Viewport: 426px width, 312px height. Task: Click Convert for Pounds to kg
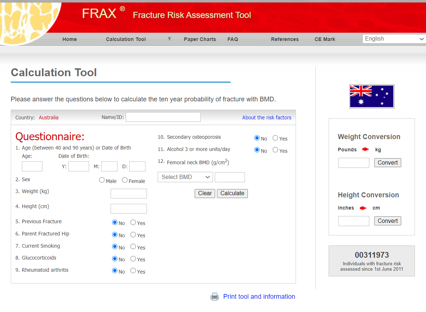point(388,163)
